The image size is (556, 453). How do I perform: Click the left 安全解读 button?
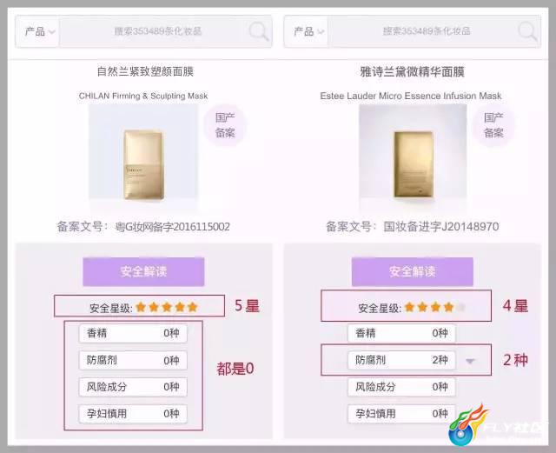(143, 271)
